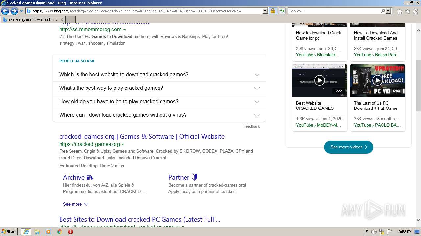Click the 'Estimated Reading Time: 2 mins' text

pos(91,166)
